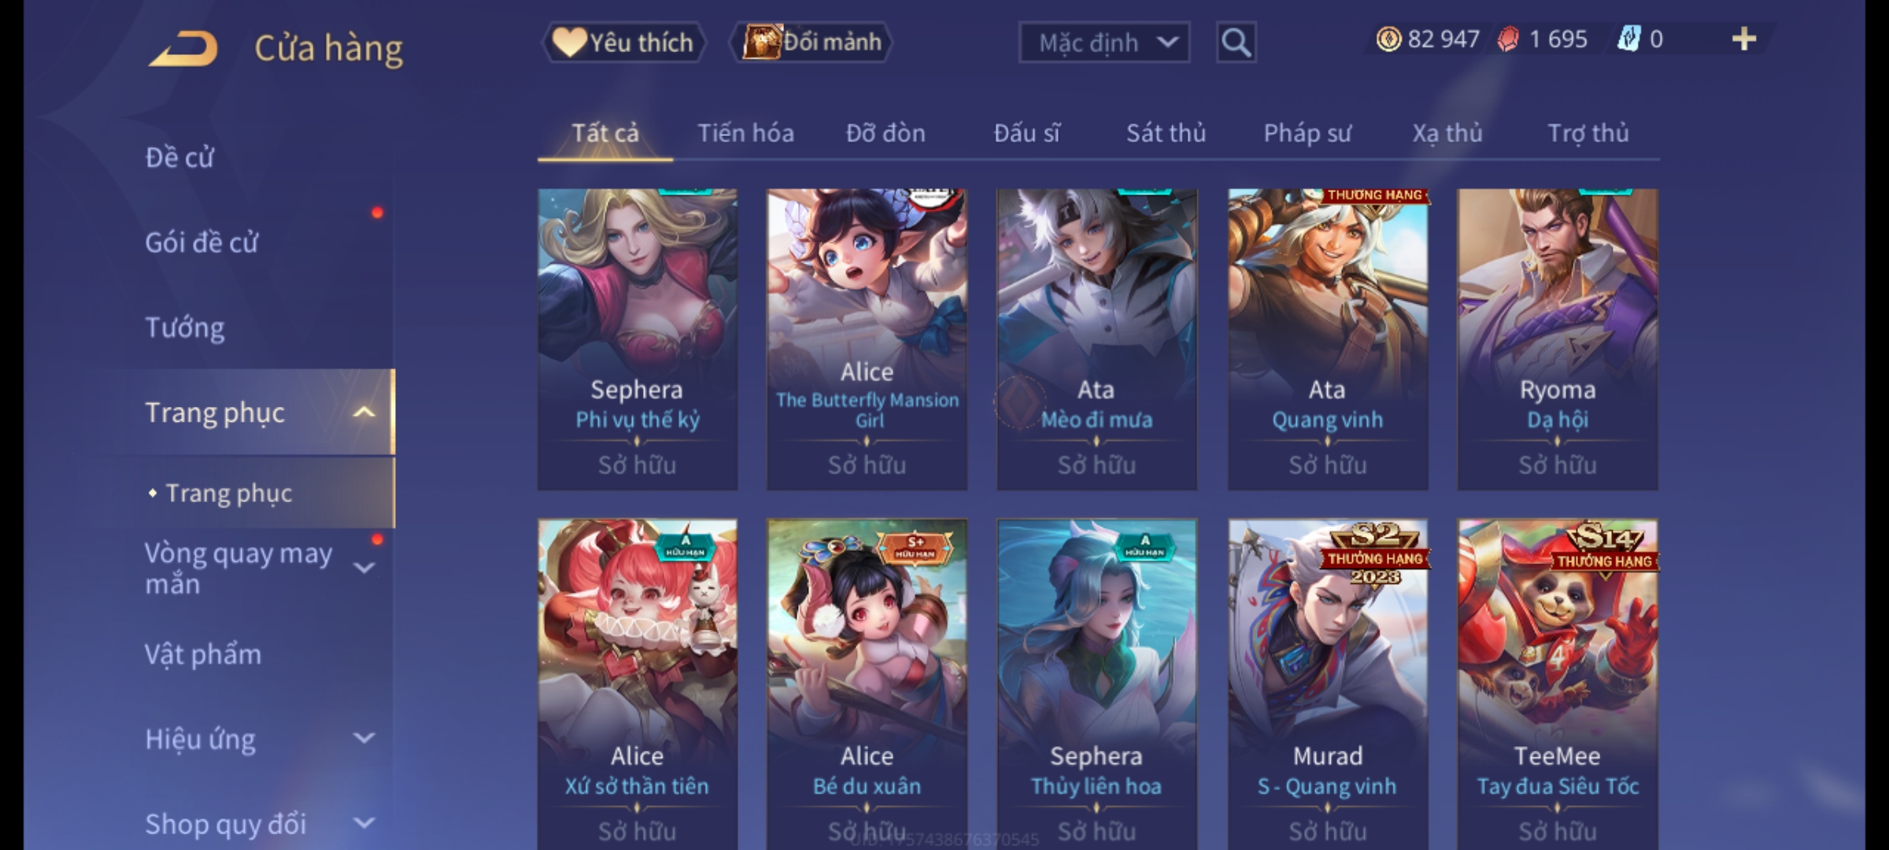Viewport: 1889px width, 850px height.
Task: Tap the plus icon to add currency
Action: click(x=1744, y=39)
